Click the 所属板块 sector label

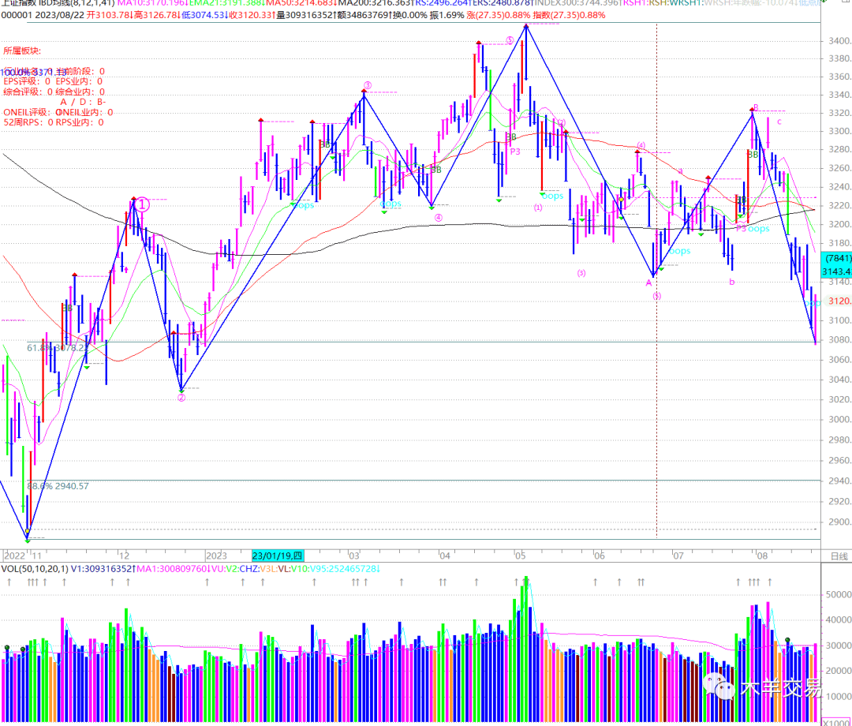click(21, 51)
